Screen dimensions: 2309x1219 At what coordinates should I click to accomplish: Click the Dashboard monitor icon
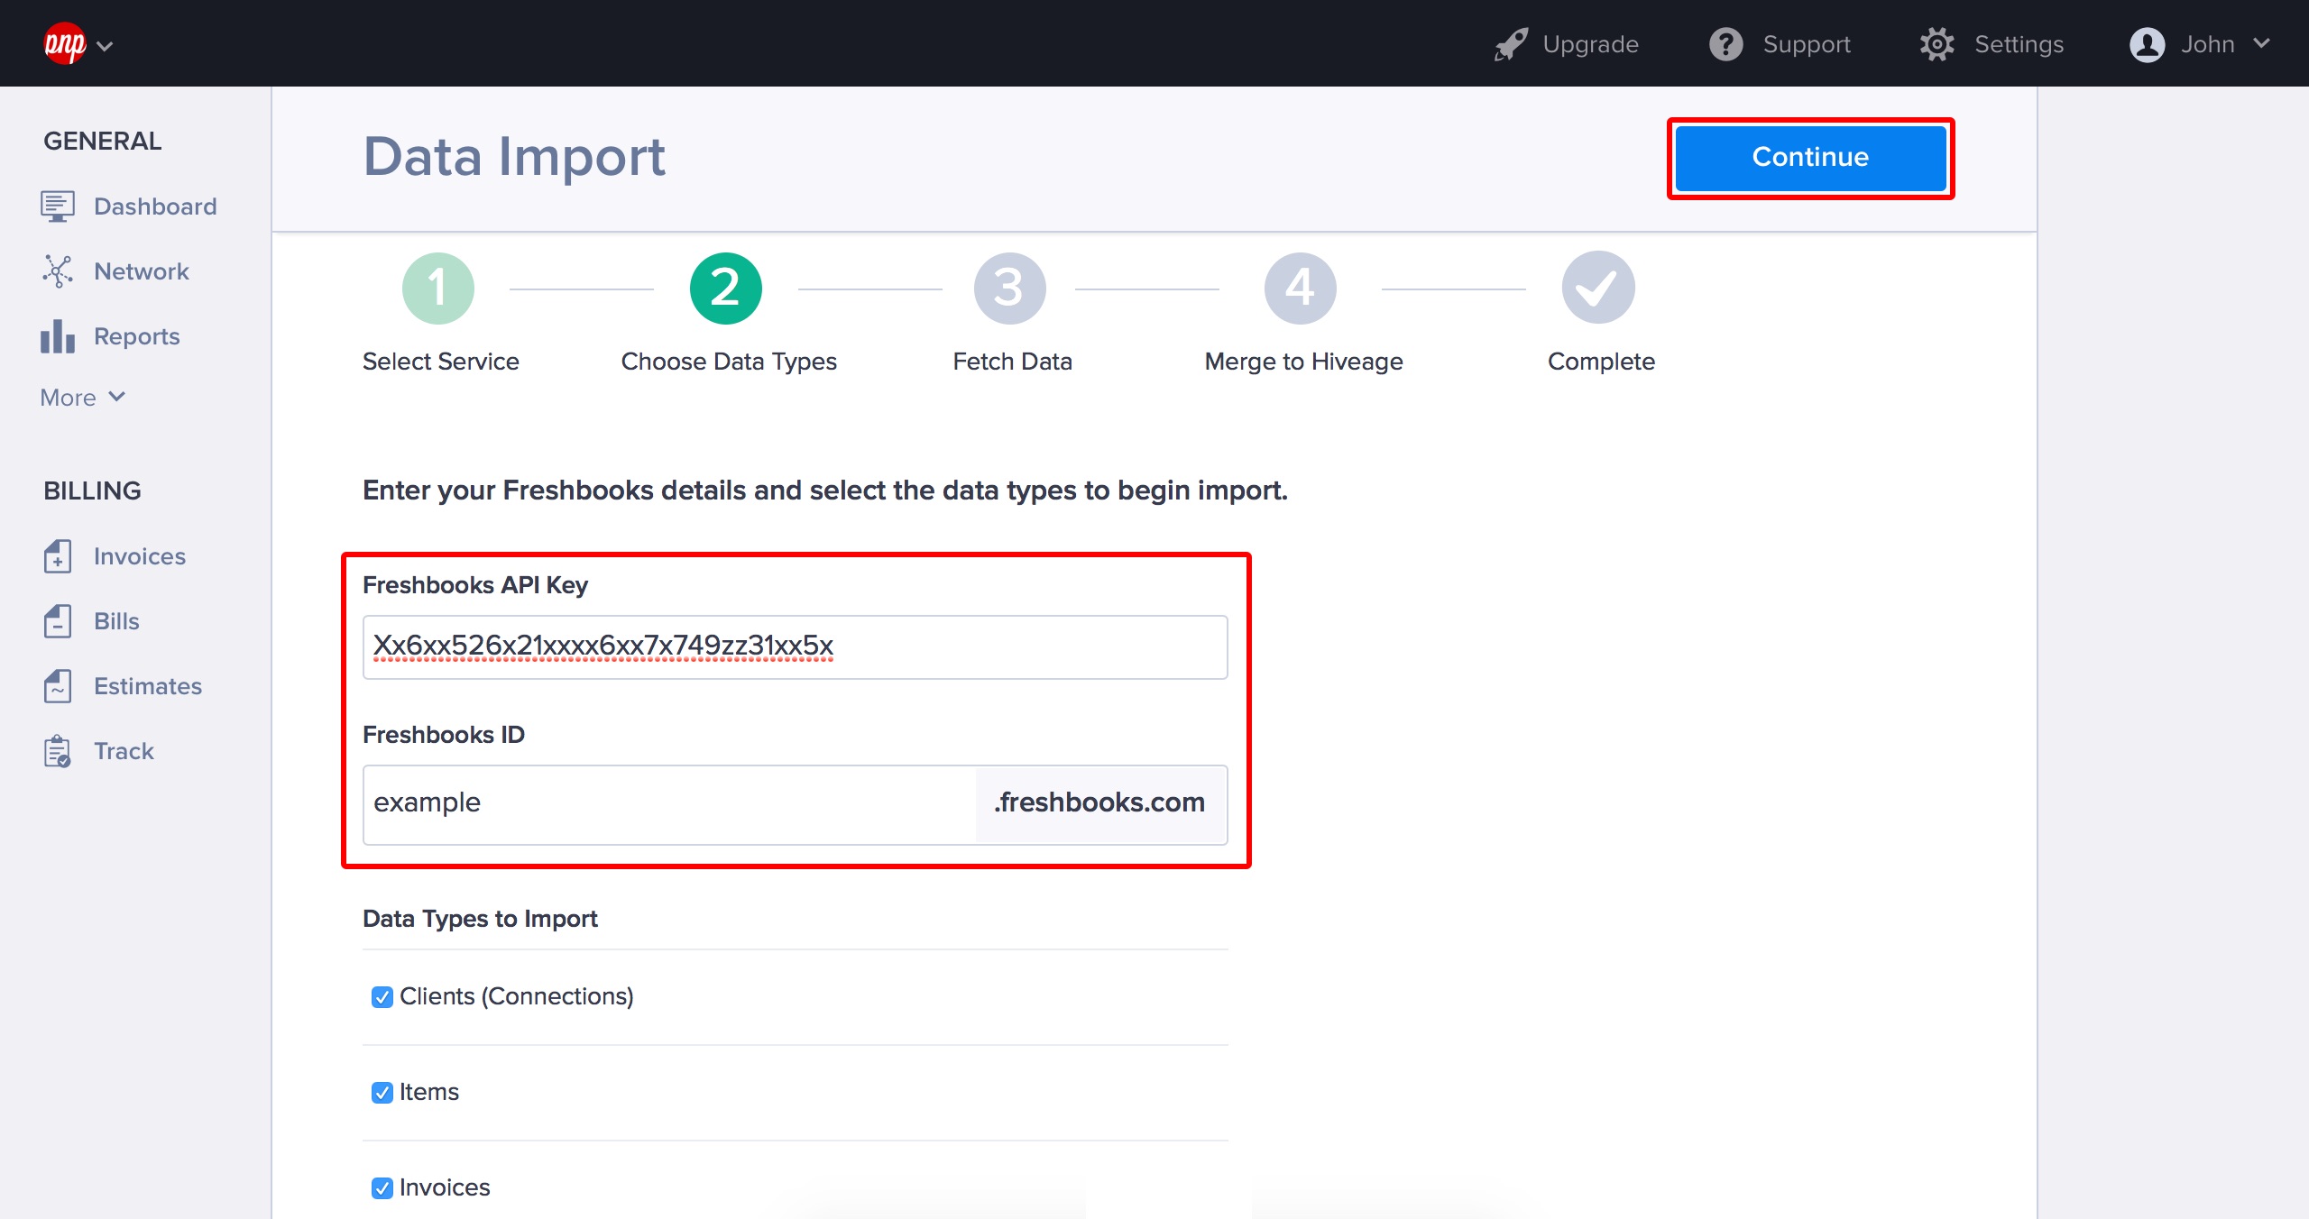click(57, 206)
